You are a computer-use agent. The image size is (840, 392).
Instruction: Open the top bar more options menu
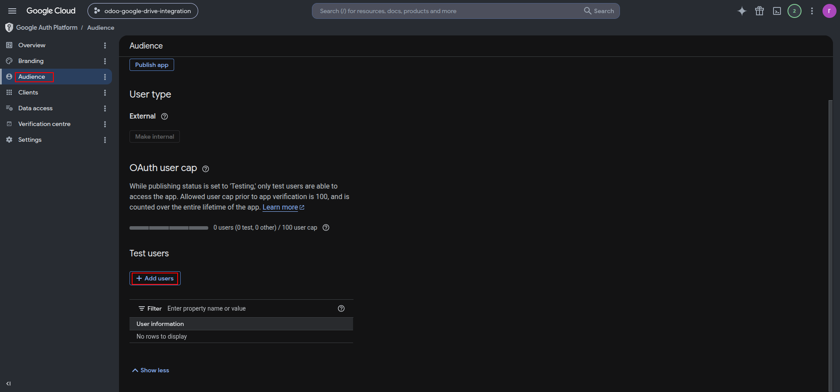[812, 11]
